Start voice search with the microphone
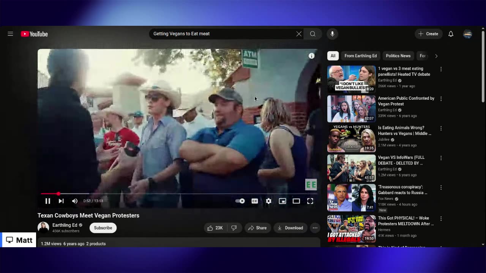 point(332,34)
